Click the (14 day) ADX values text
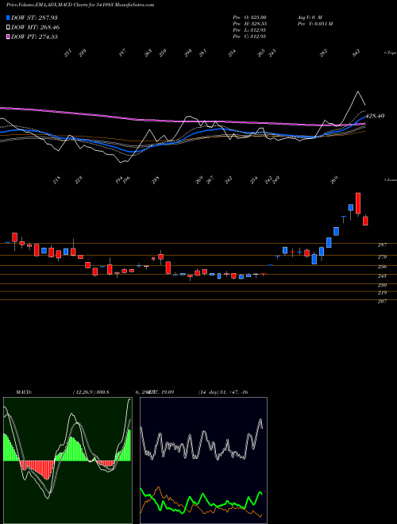 click(223, 392)
